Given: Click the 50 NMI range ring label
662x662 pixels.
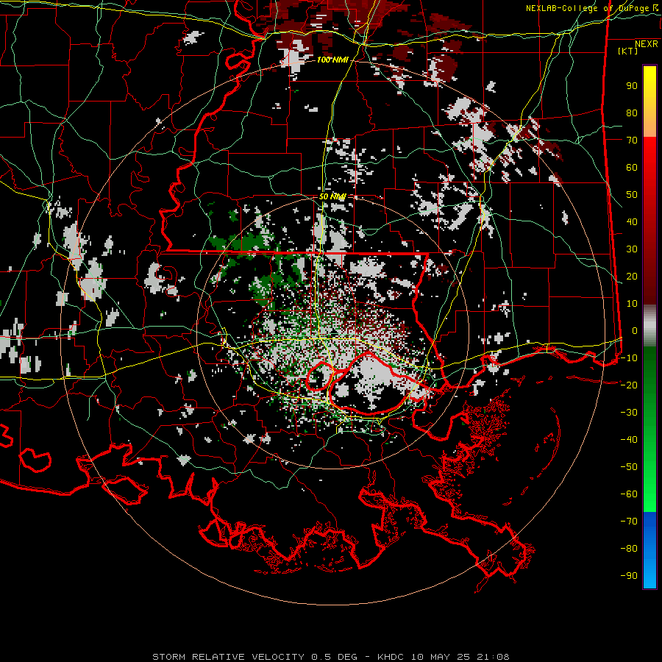Looking at the screenshot, I should point(332,196).
